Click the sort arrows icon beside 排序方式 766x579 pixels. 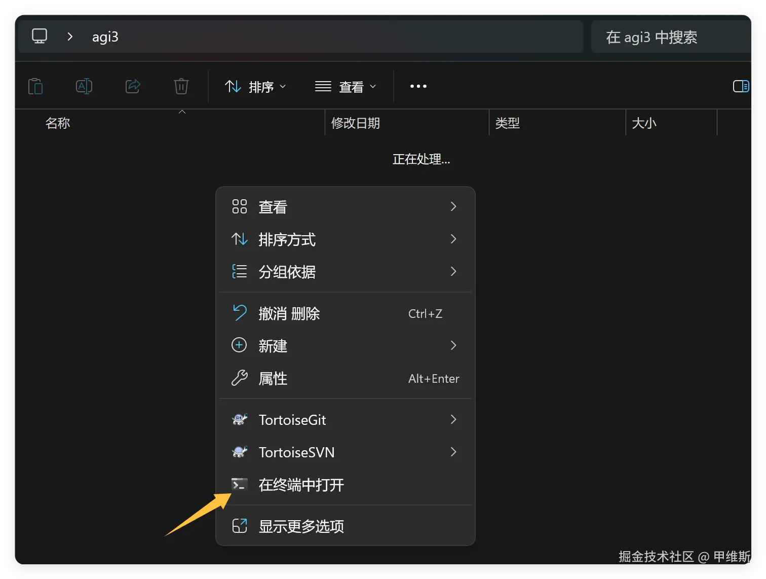coord(240,239)
